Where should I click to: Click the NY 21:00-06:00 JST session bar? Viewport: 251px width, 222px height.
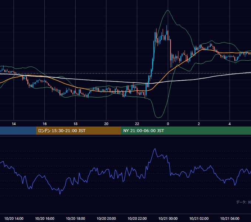click(186, 131)
